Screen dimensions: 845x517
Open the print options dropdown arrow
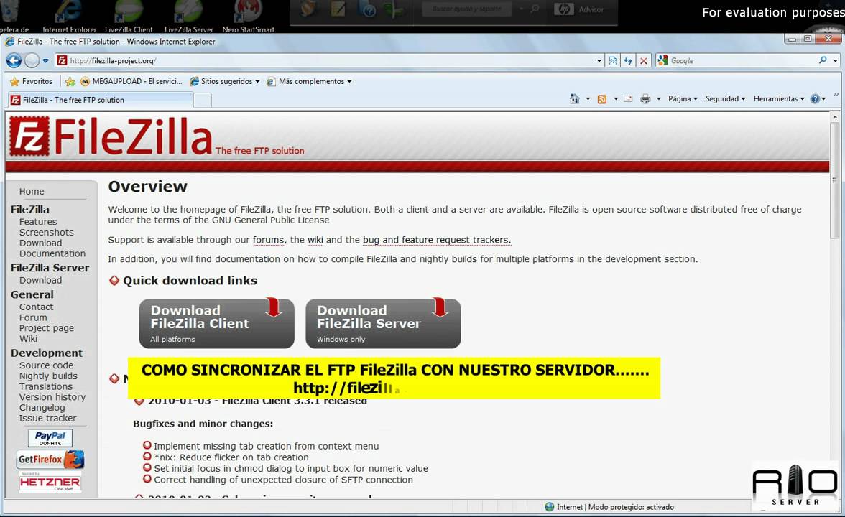coord(658,98)
